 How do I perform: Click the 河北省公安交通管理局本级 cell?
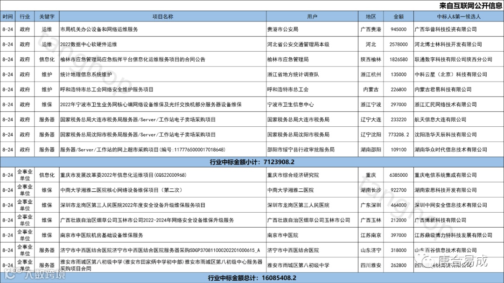312,44
